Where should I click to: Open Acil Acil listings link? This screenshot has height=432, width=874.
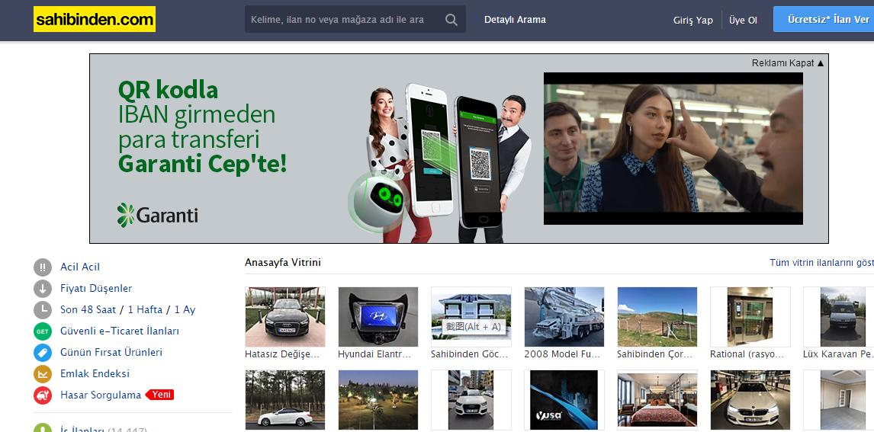[x=80, y=267]
